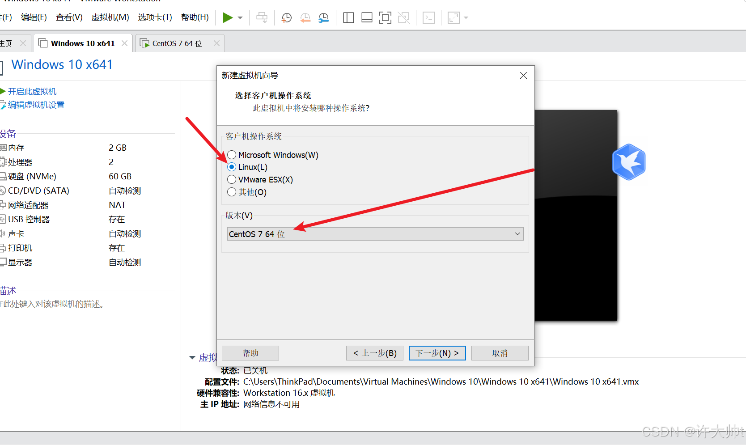Collapse the 虚拟机 details section triangle
Viewport: 746px width, 445px height.
point(192,357)
